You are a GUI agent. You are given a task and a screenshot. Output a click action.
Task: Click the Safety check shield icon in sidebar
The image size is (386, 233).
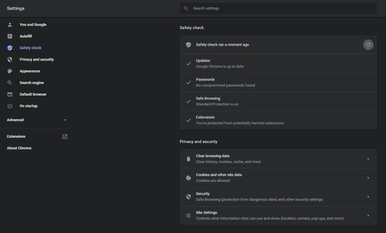pyautogui.click(x=10, y=48)
